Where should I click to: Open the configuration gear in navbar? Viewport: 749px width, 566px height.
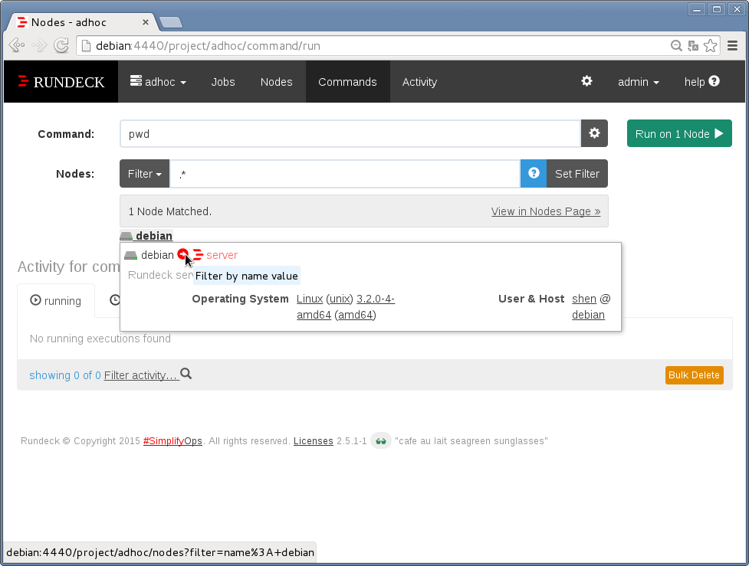[586, 81]
